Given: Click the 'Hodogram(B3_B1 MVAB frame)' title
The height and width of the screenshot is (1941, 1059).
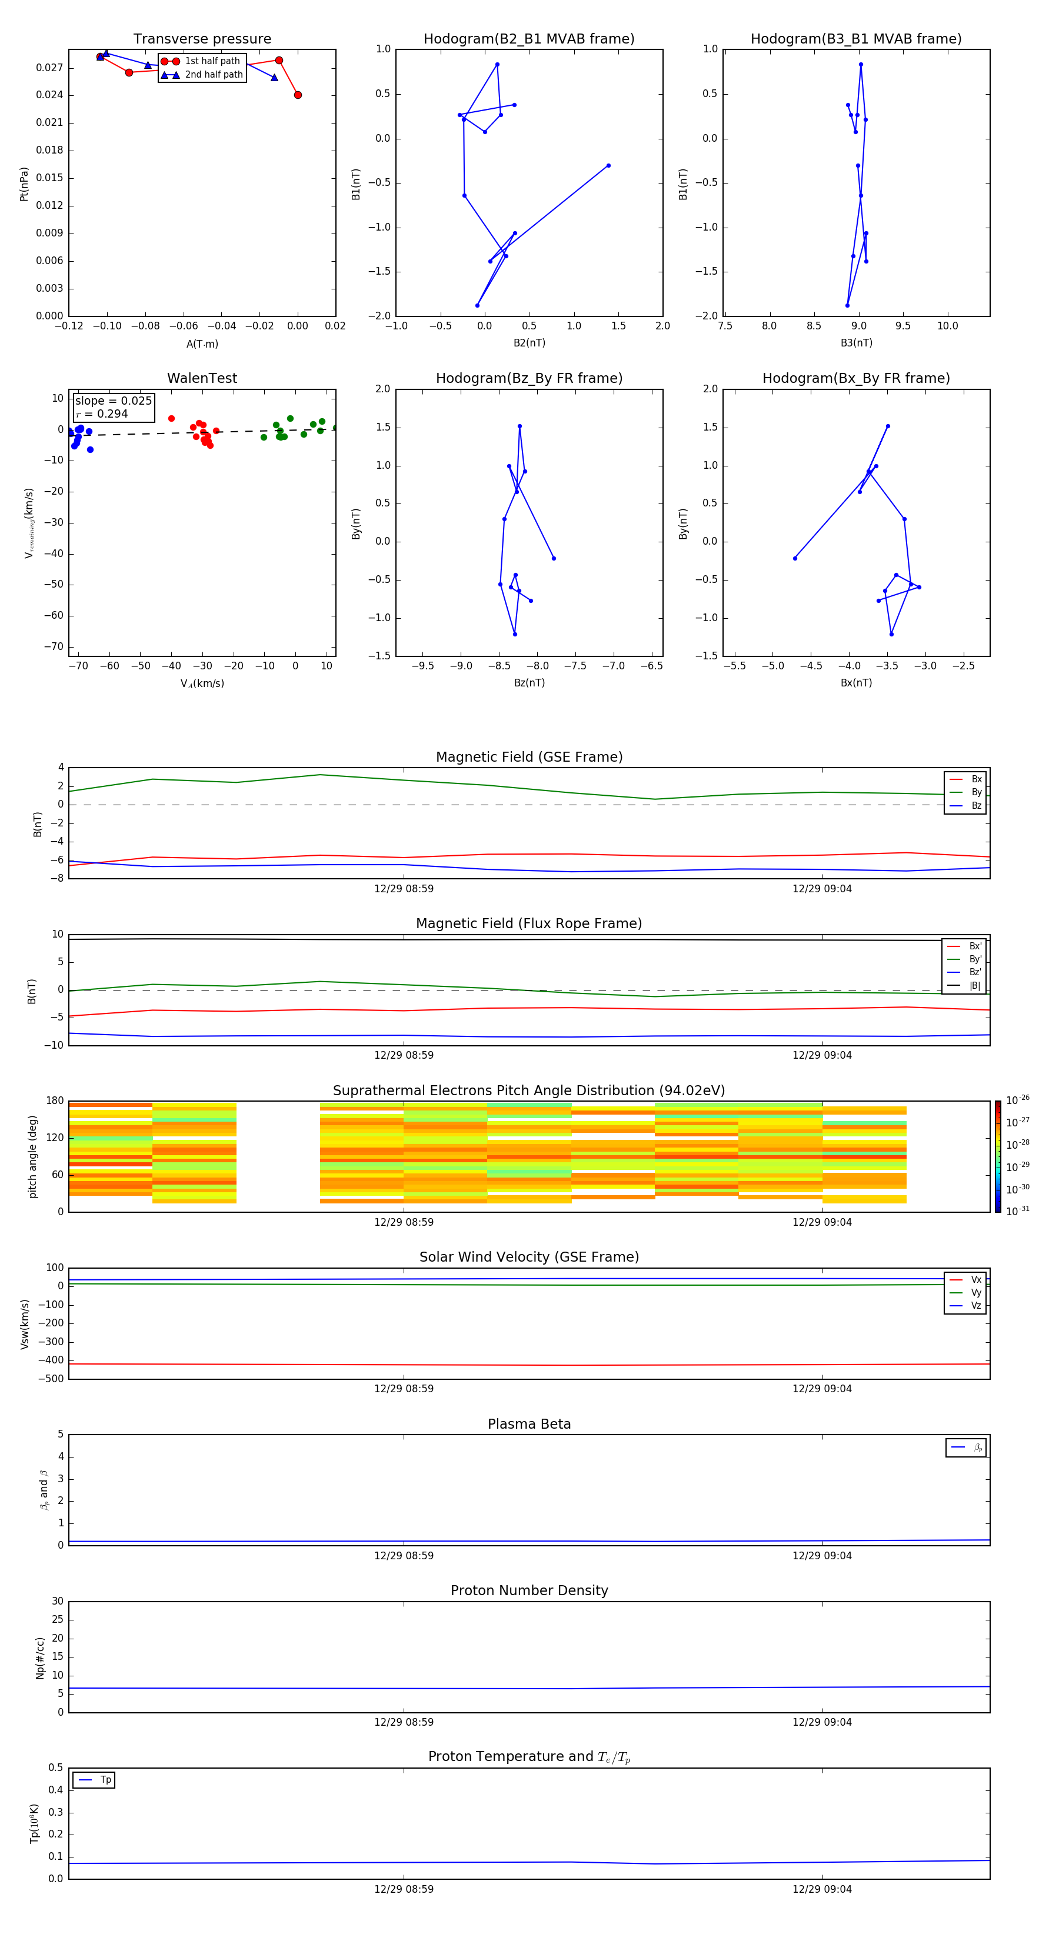Looking at the screenshot, I should (856, 39).
